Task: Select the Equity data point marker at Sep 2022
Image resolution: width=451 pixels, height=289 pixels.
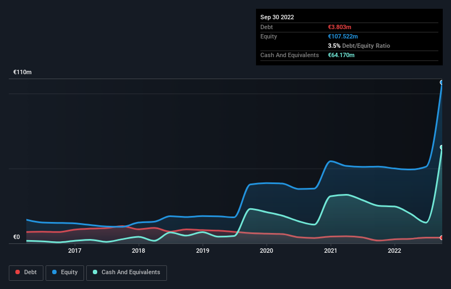Action: point(442,82)
